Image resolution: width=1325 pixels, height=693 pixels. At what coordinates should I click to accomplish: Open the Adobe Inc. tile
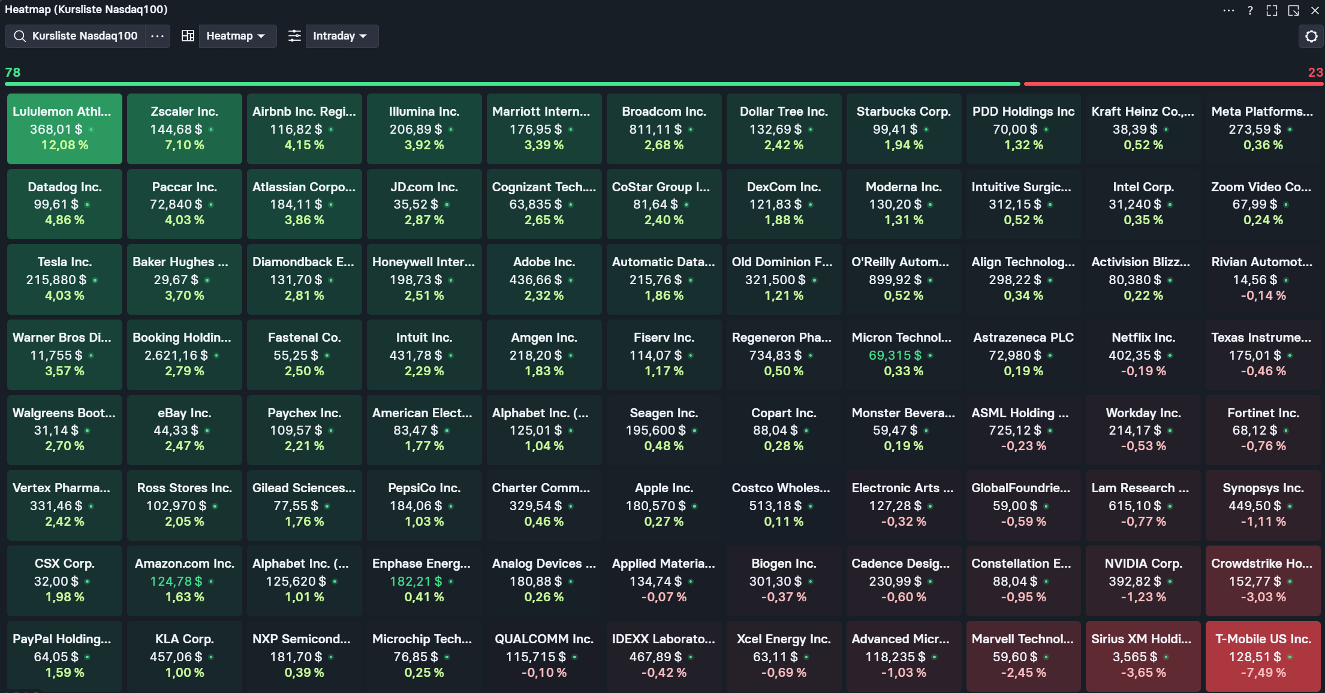(544, 279)
